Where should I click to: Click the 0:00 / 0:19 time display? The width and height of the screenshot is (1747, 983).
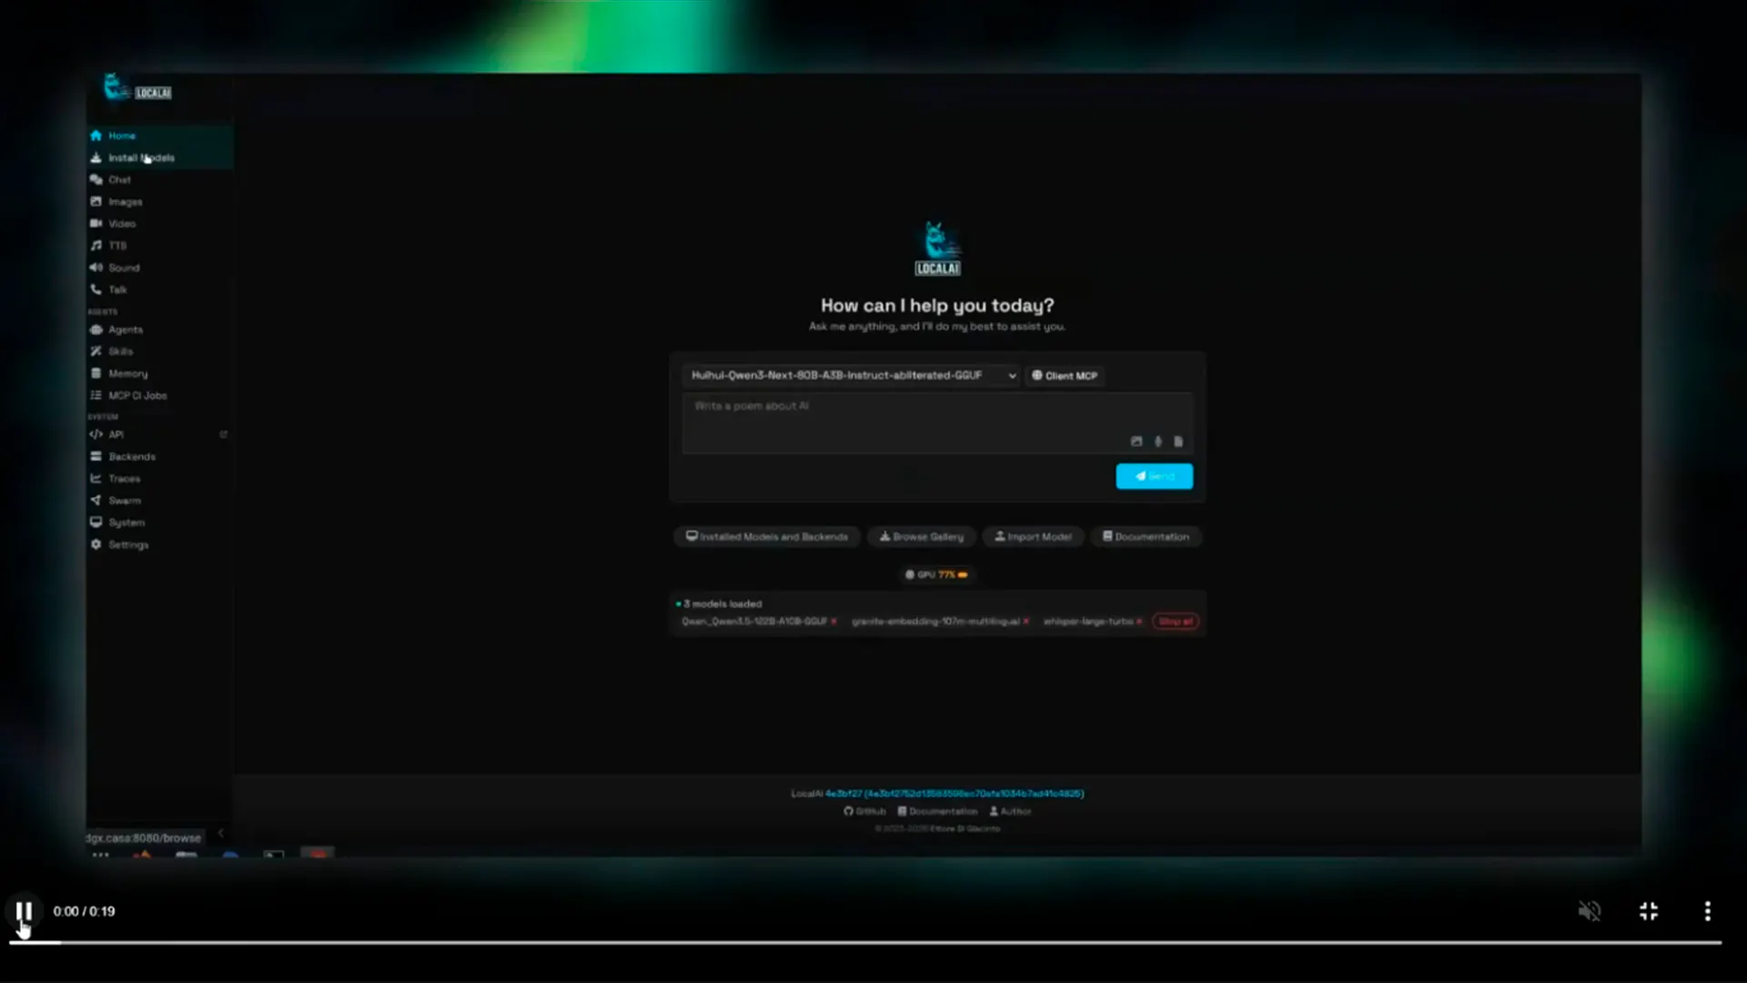pos(84,911)
